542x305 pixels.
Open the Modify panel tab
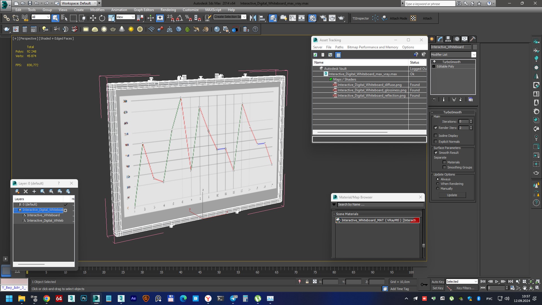click(440, 39)
